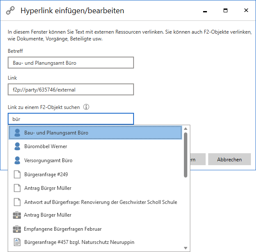
Task: Click the document icon of Antrag Bürger Müller
Action: (x=17, y=188)
